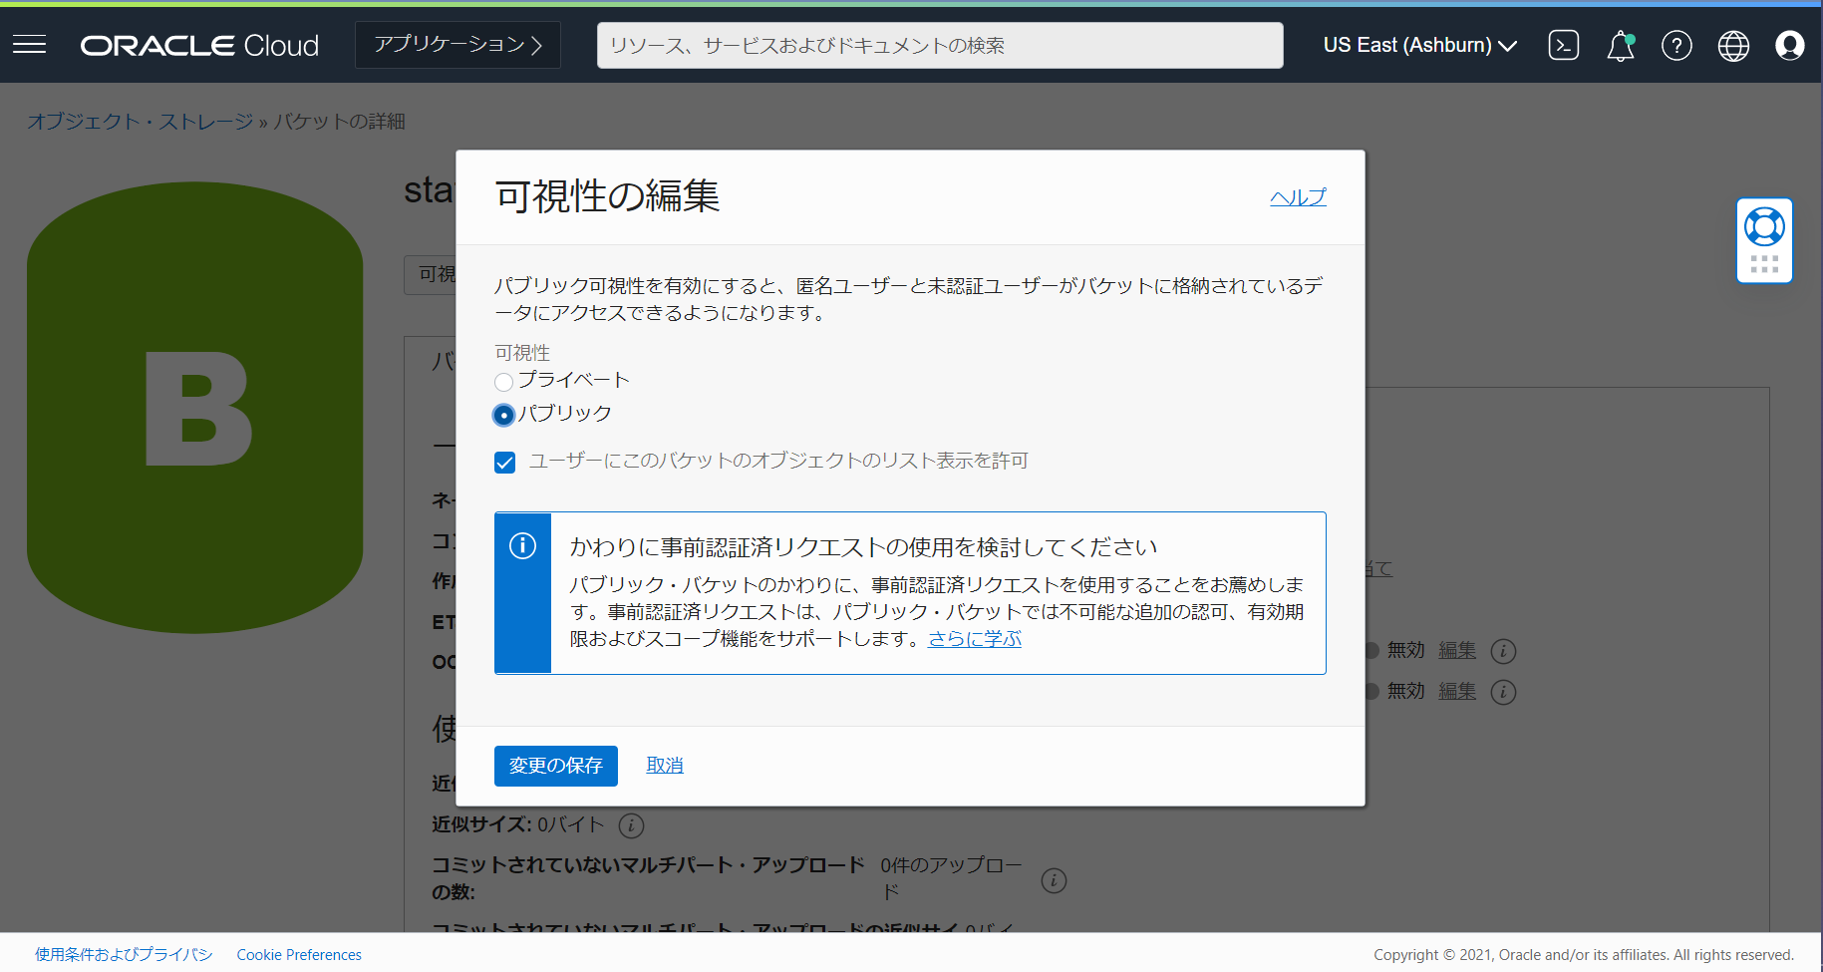Open the ヘルプ link in the dialog

(x=1298, y=197)
